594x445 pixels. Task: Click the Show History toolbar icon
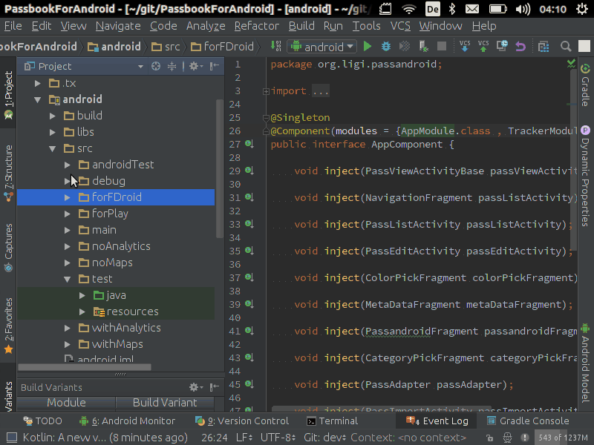502,46
